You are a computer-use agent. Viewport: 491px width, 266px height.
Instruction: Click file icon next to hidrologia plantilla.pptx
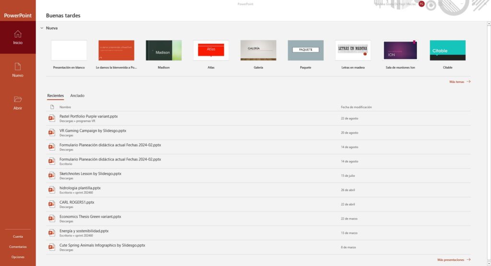click(x=51, y=190)
